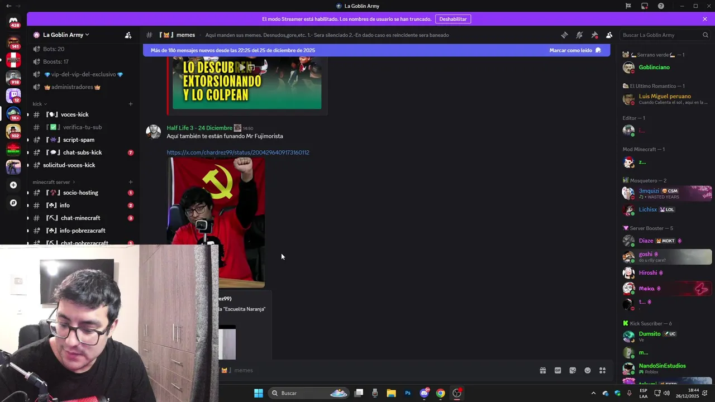Toggle the member list icon

coord(609,35)
